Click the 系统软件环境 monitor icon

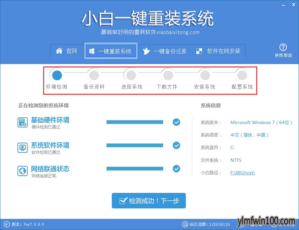(23, 147)
